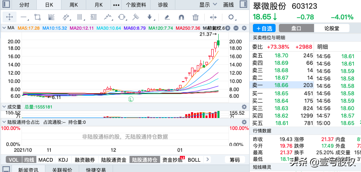Screen dimensions: 361x172
Task: Switch to the 日K tab
Action: pyautogui.click(x=49, y=5)
